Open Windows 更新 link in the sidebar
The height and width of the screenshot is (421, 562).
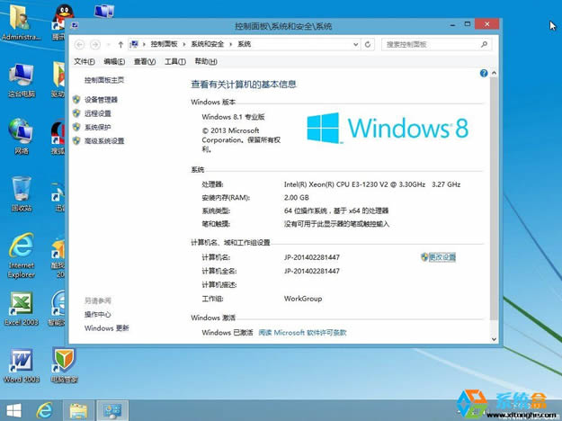pos(107,328)
